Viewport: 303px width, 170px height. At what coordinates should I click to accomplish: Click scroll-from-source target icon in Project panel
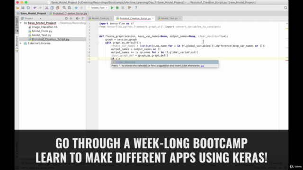[x=66, y=18]
